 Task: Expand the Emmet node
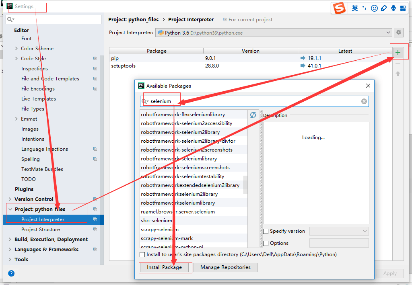coord(16,119)
